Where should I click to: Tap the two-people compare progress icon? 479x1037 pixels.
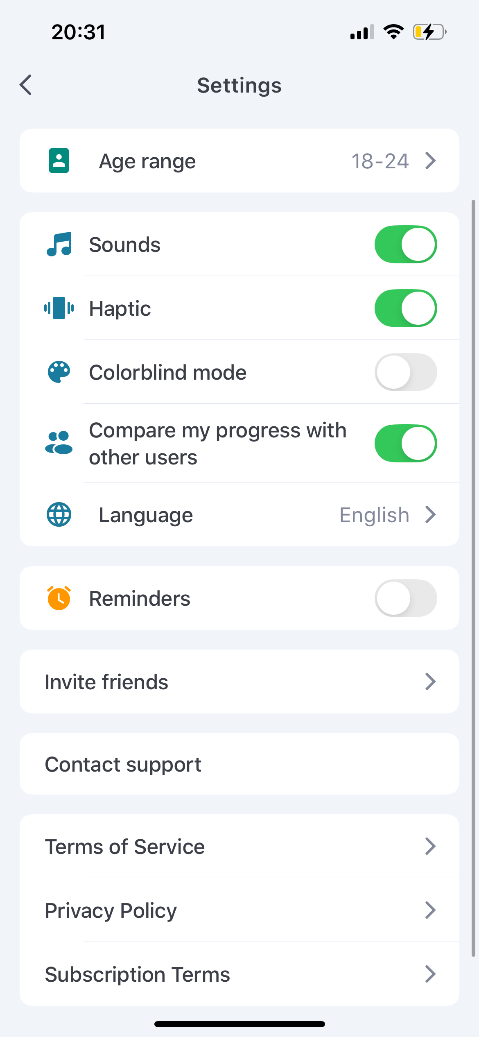(59, 443)
